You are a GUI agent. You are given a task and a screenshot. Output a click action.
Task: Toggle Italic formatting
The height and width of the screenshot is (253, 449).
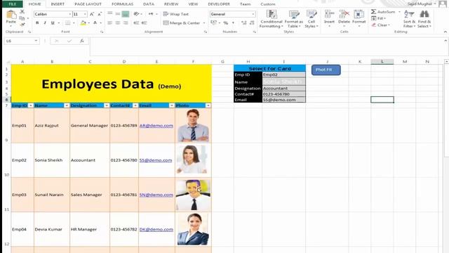click(x=45, y=23)
